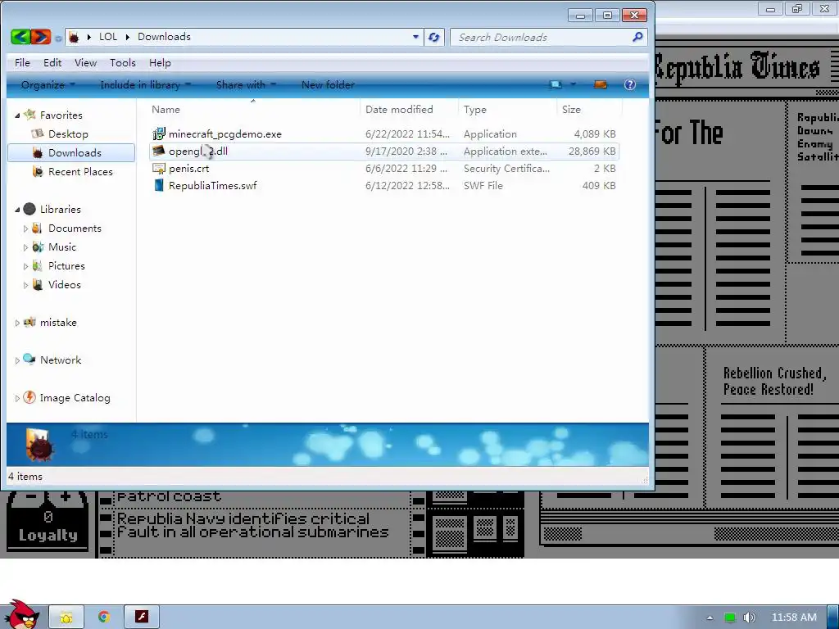Click the folder icon in the address bar
Viewport: 839px width, 629px height.
coord(74,37)
